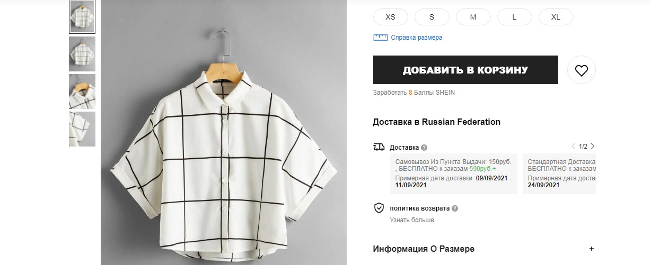The height and width of the screenshot is (265, 651).
Task: Add item to wishlist with heart icon
Action: (582, 70)
